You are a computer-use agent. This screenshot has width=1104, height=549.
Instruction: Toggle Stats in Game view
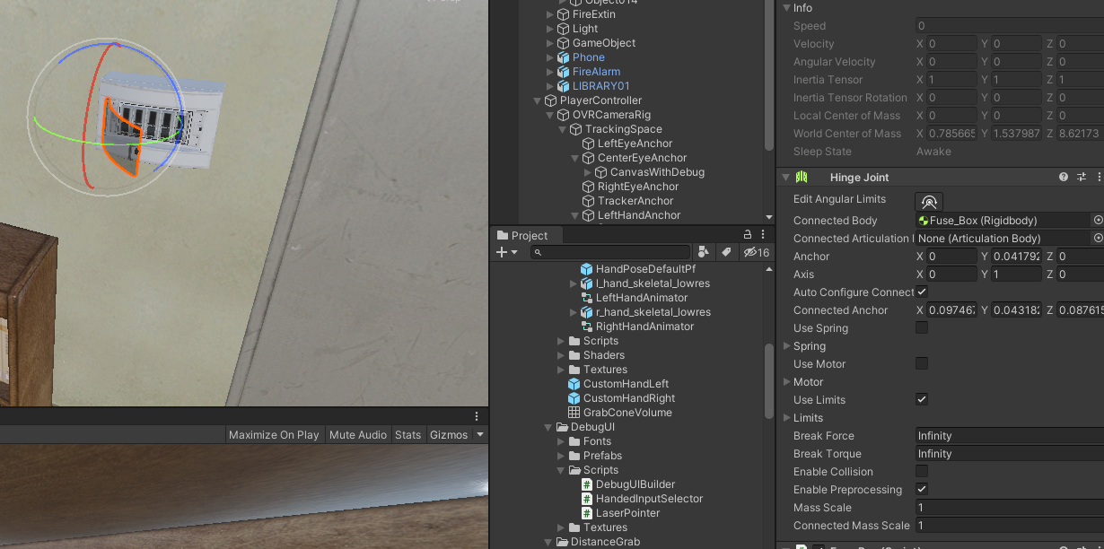coord(407,435)
